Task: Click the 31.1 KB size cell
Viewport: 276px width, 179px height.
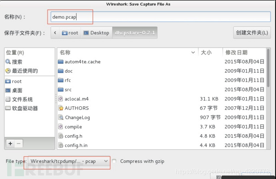Action: (x=209, y=99)
